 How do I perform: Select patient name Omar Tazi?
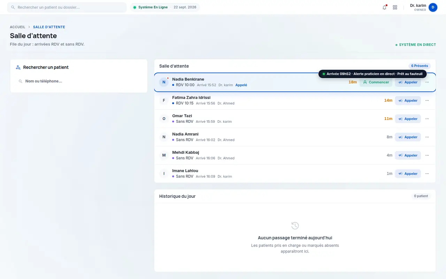[x=182, y=116]
